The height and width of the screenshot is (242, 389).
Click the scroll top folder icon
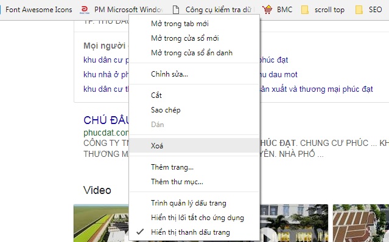coord(304,10)
